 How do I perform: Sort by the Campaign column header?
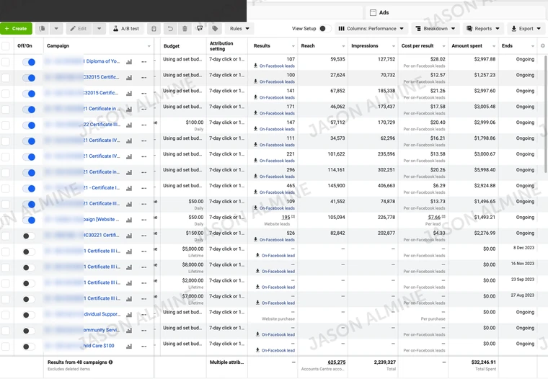pyautogui.click(x=99, y=46)
